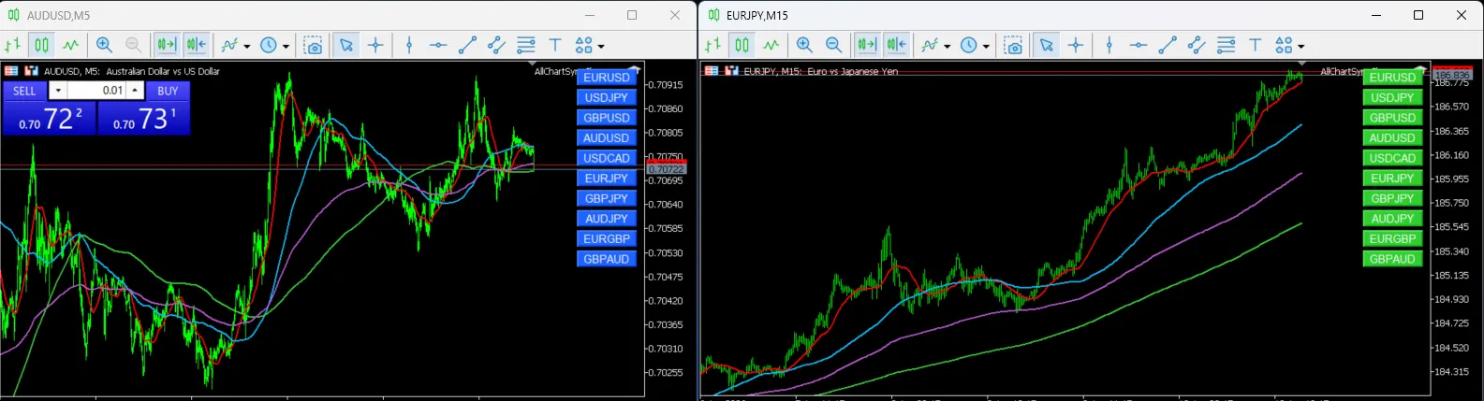Toggle auto scroll on AUDUSD chart
The height and width of the screenshot is (401, 1484).
167,45
